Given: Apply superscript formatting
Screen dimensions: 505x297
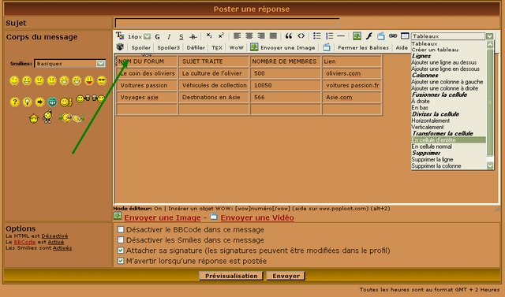Looking at the screenshot, I should click(x=221, y=36).
